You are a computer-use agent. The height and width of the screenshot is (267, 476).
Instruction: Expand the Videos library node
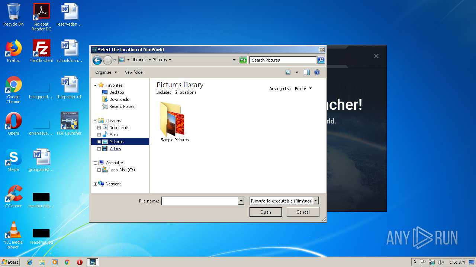click(x=99, y=149)
